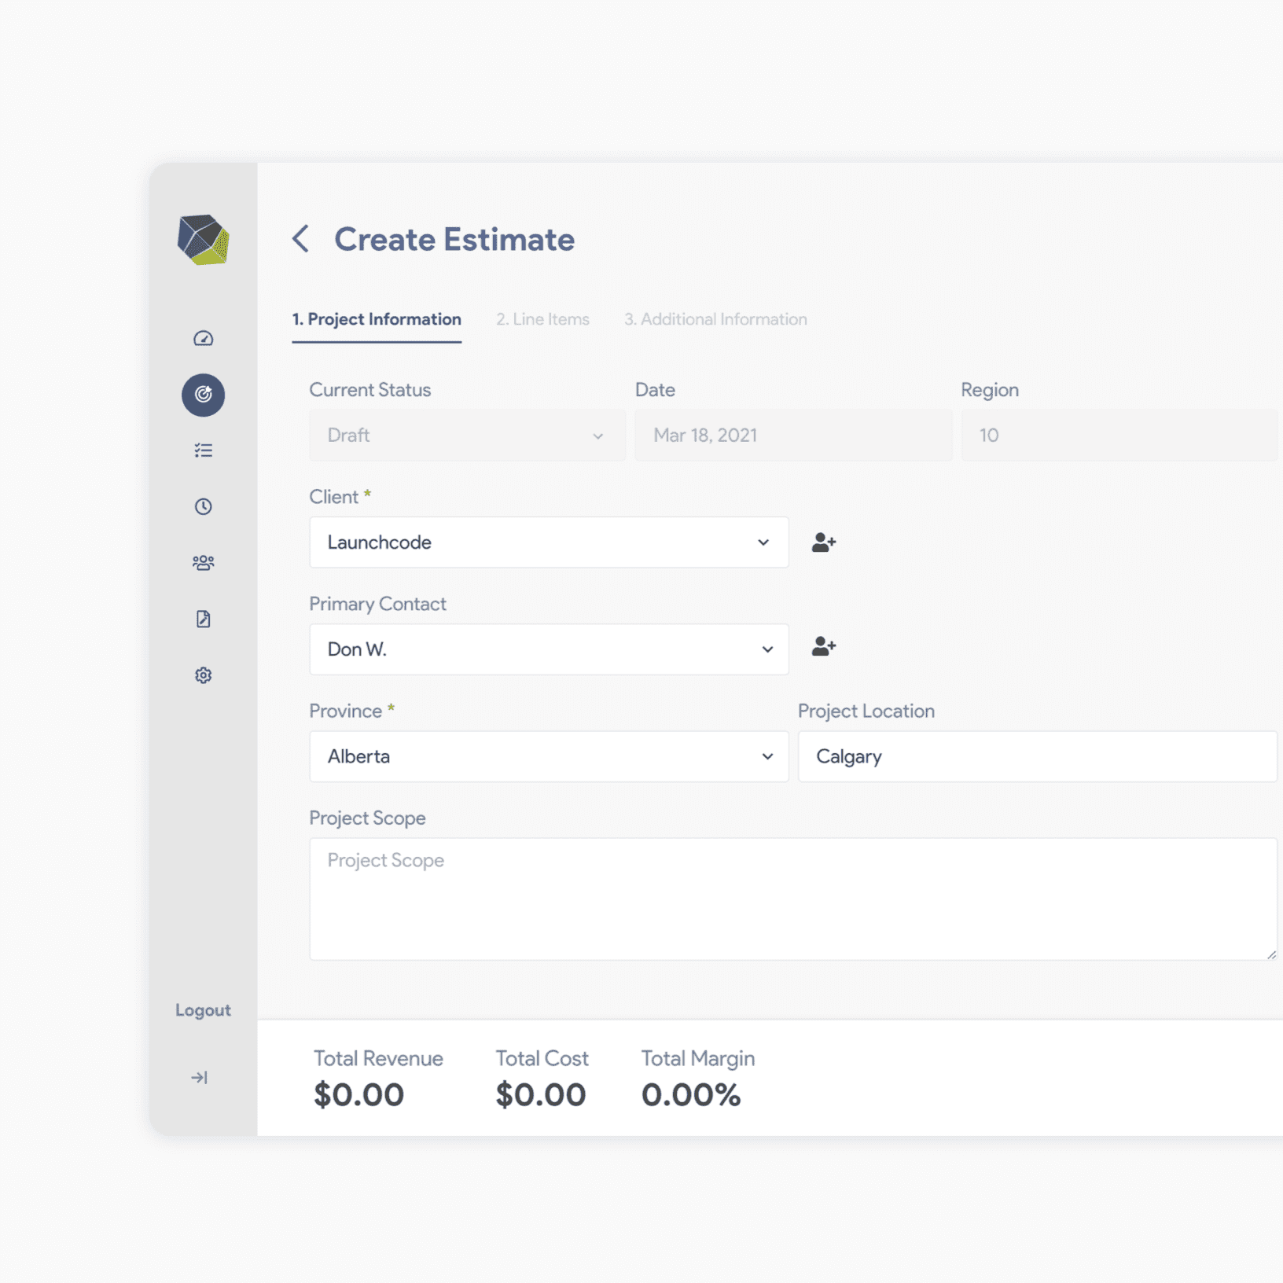Image resolution: width=1283 pixels, height=1283 pixels.
Task: Expand the Client dropdown showing Launchcode
Action: click(548, 542)
